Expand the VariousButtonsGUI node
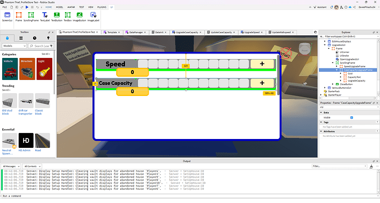 click(325, 88)
